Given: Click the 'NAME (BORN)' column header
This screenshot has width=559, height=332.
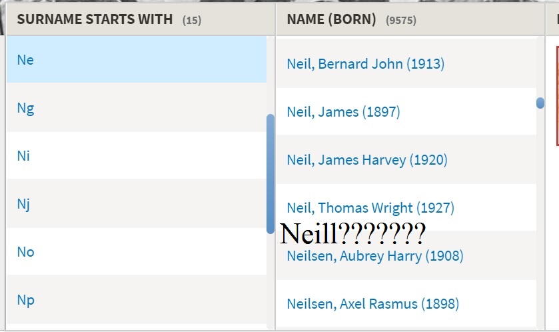Looking at the screenshot, I should point(331,19).
